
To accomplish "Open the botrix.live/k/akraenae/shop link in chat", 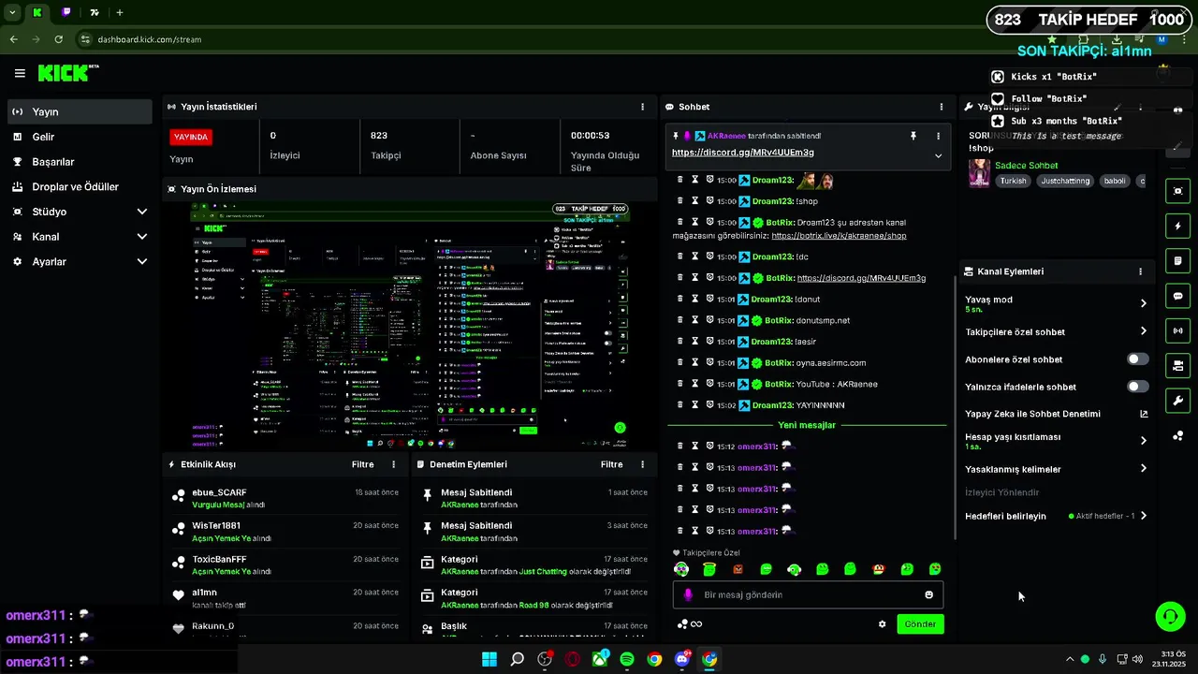I will click(x=839, y=236).
